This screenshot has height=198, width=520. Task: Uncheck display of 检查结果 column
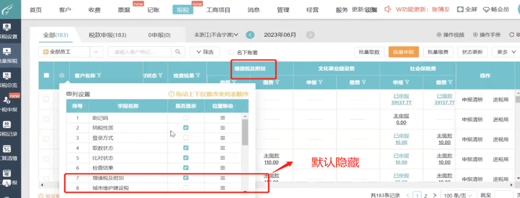tap(186, 168)
